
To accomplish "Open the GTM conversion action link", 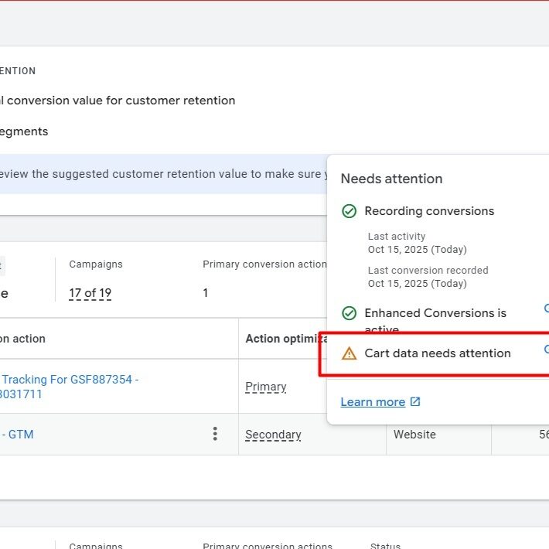I will tap(17, 435).
